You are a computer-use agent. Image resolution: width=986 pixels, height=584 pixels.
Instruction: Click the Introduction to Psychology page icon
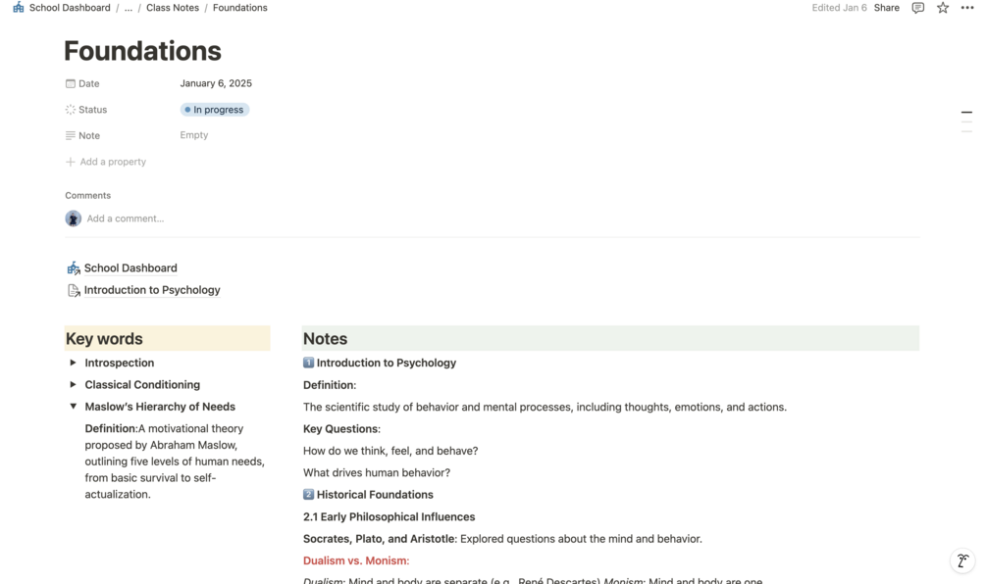pos(74,290)
